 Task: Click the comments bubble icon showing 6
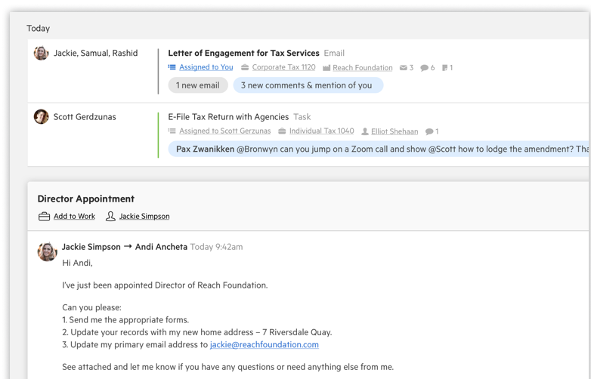(x=425, y=68)
